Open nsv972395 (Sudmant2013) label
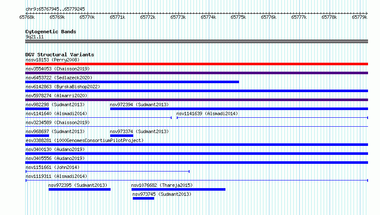Screen dimensions: 380x215 click(x=78, y=185)
